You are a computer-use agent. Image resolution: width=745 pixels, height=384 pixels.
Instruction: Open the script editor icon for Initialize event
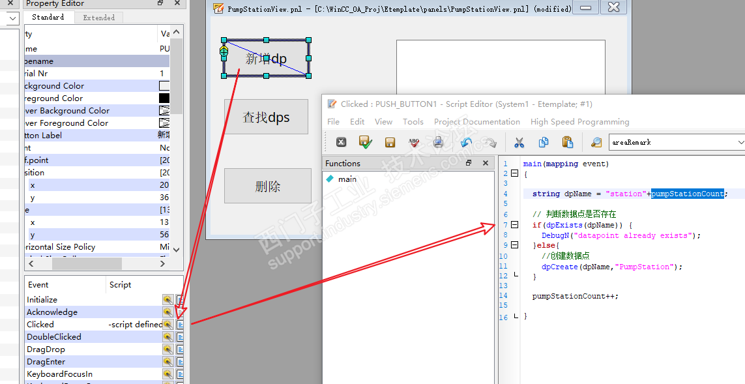point(180,300)
